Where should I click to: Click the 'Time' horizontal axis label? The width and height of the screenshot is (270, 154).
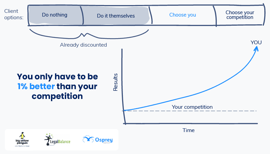coord(189,130)
